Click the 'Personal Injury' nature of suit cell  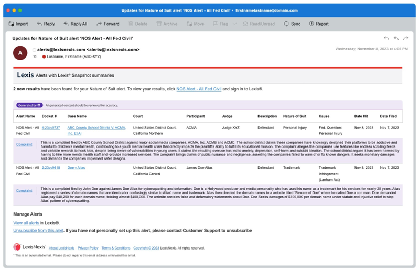(x=295, y=128)
